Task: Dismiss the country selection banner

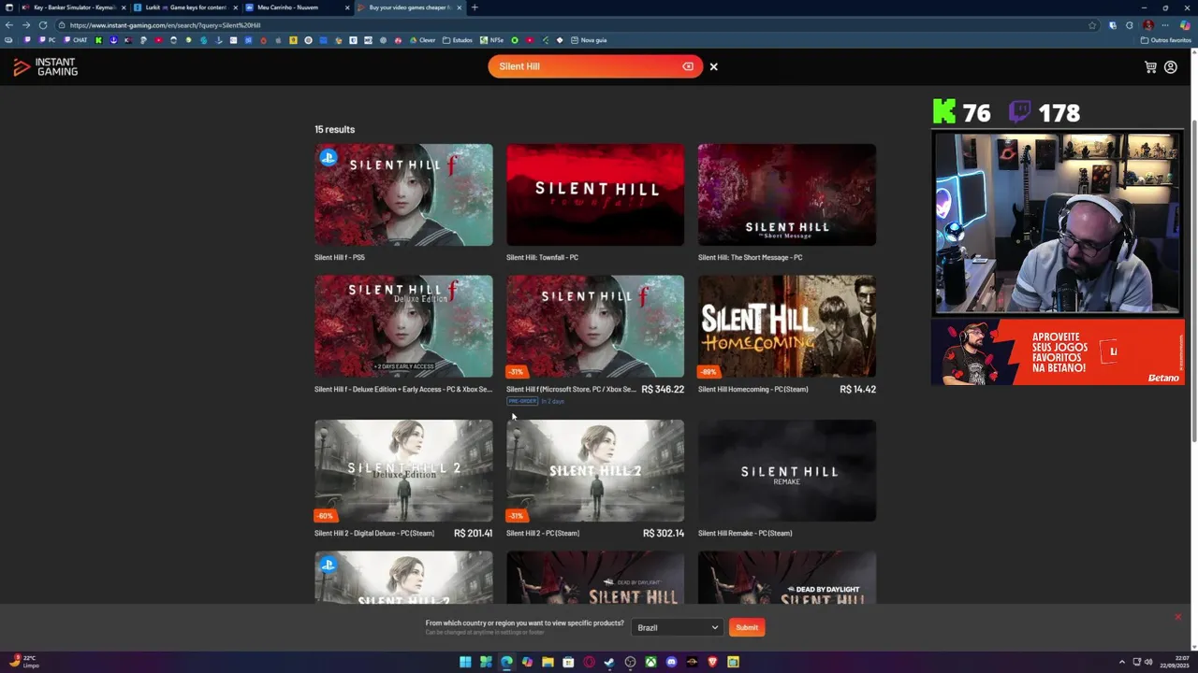Action: 1177,617
